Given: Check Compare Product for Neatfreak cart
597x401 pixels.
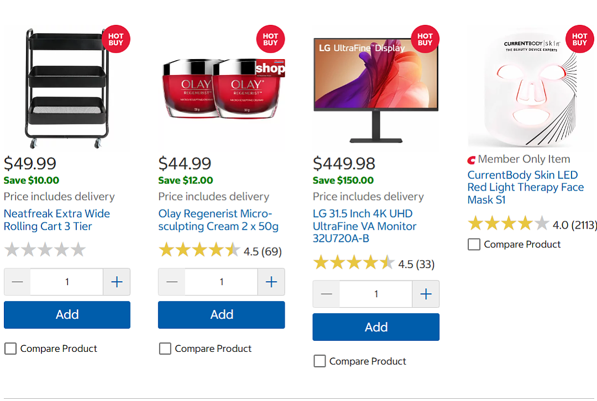Looking at the screenshot, I should [x=11, y=349].
